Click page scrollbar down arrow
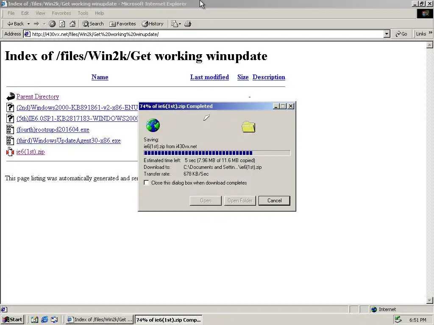The image size is (434, 325). click(430, 300)
